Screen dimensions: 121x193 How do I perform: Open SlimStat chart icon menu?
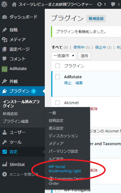coord(5,164)
